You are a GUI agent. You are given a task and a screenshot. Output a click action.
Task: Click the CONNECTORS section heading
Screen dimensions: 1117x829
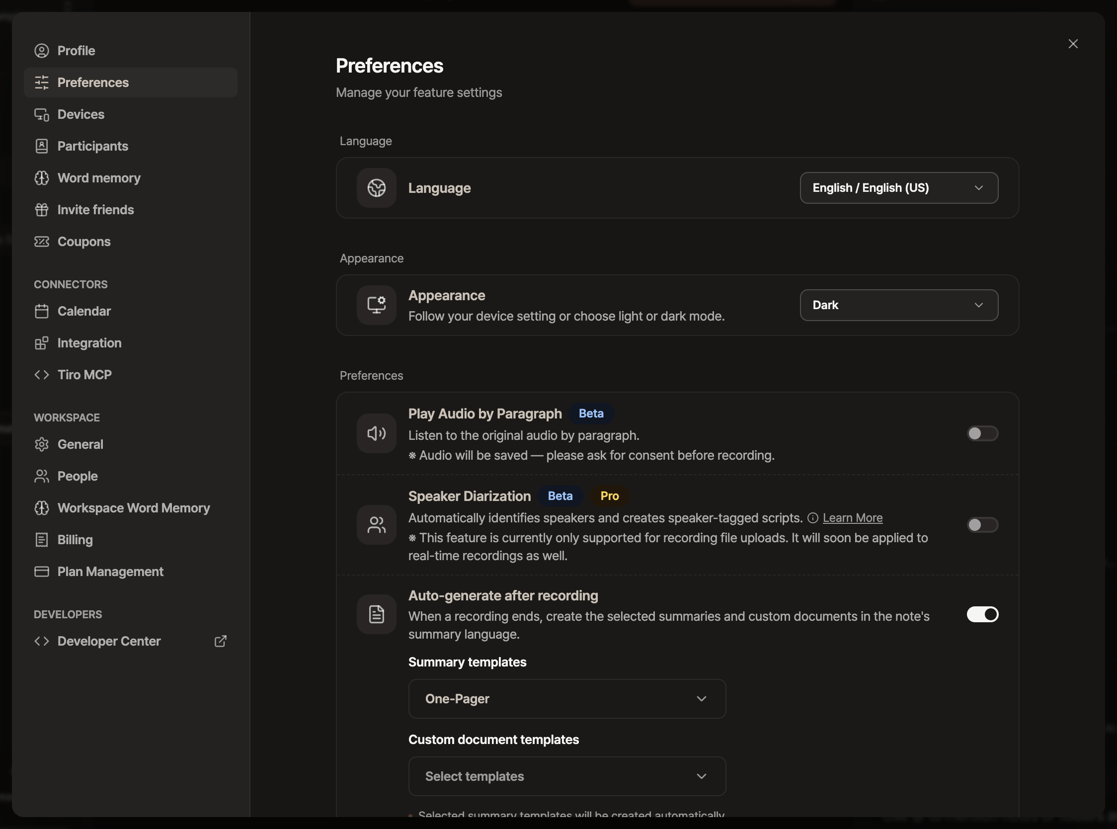[71, 284]
